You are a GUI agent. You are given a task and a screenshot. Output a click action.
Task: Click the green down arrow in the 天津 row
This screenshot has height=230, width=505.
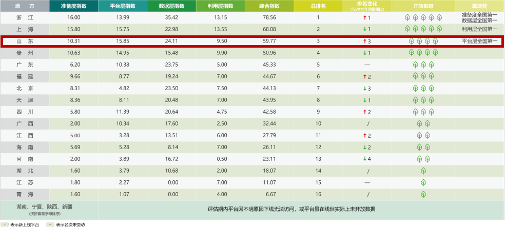364,100
